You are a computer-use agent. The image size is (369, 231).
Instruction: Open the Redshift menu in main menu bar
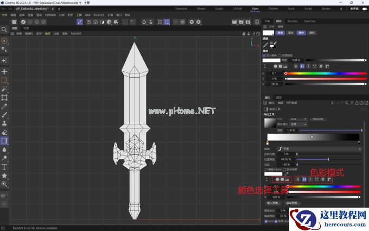(x=99, y=15)
